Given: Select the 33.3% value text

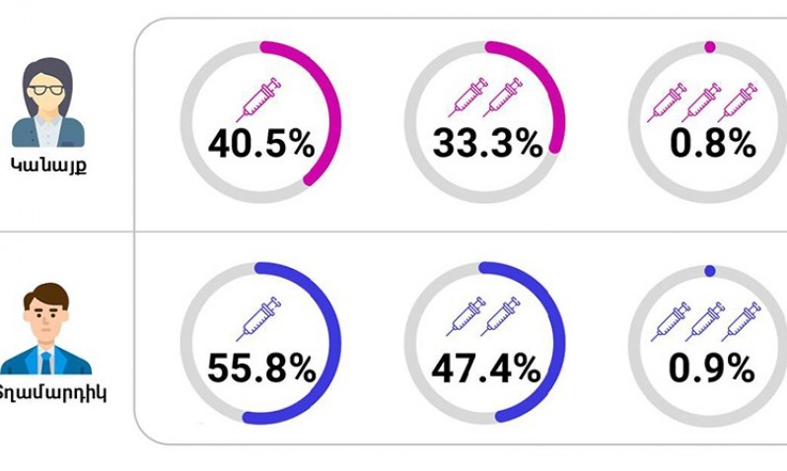Looking at the screenshot, I should 487,144.
